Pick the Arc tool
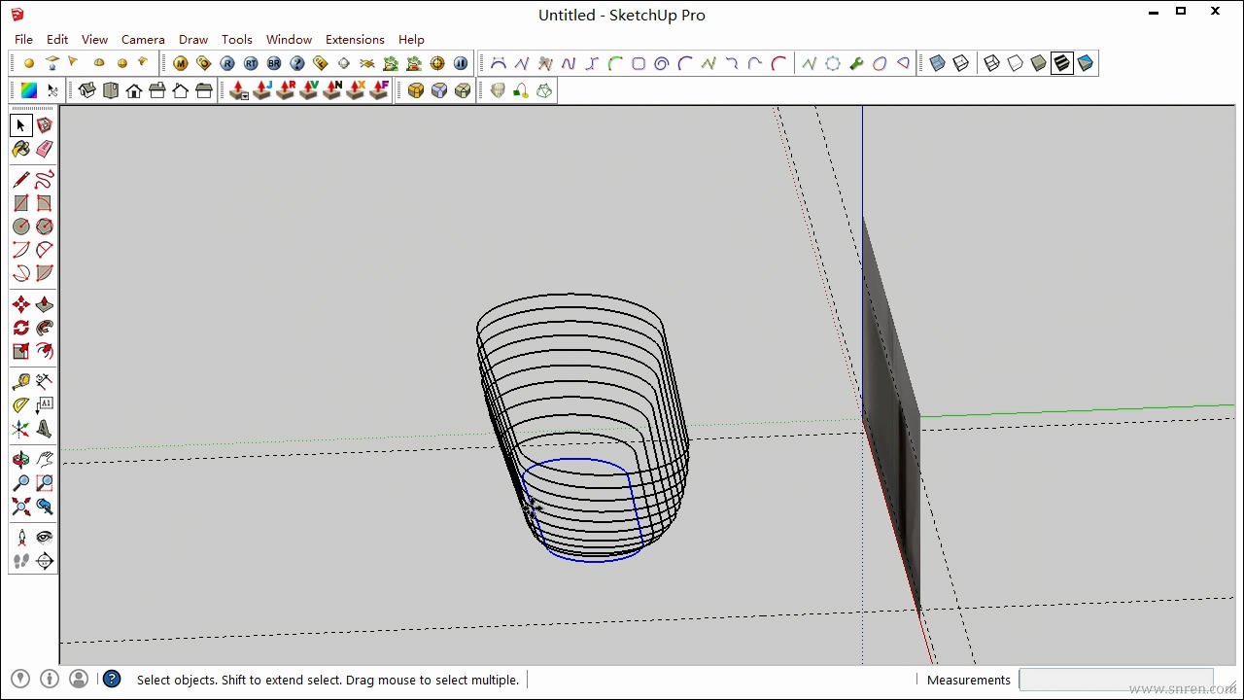Viewport: 1244px width, 700px height. [x=20, y=250]
